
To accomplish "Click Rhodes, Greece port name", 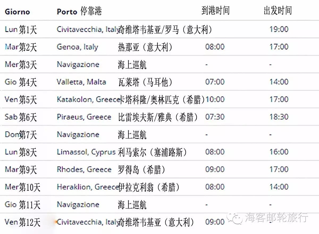I will click(84, 170).
